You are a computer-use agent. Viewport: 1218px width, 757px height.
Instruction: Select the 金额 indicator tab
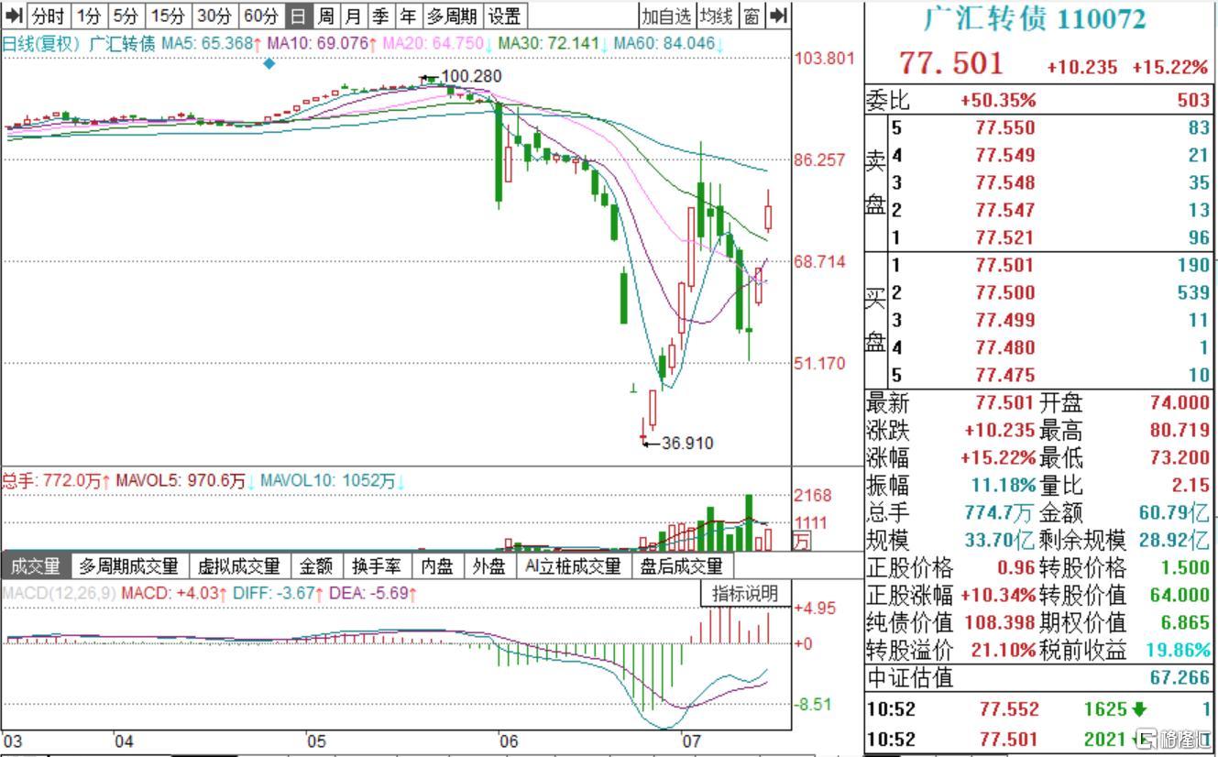pos(316,566)
